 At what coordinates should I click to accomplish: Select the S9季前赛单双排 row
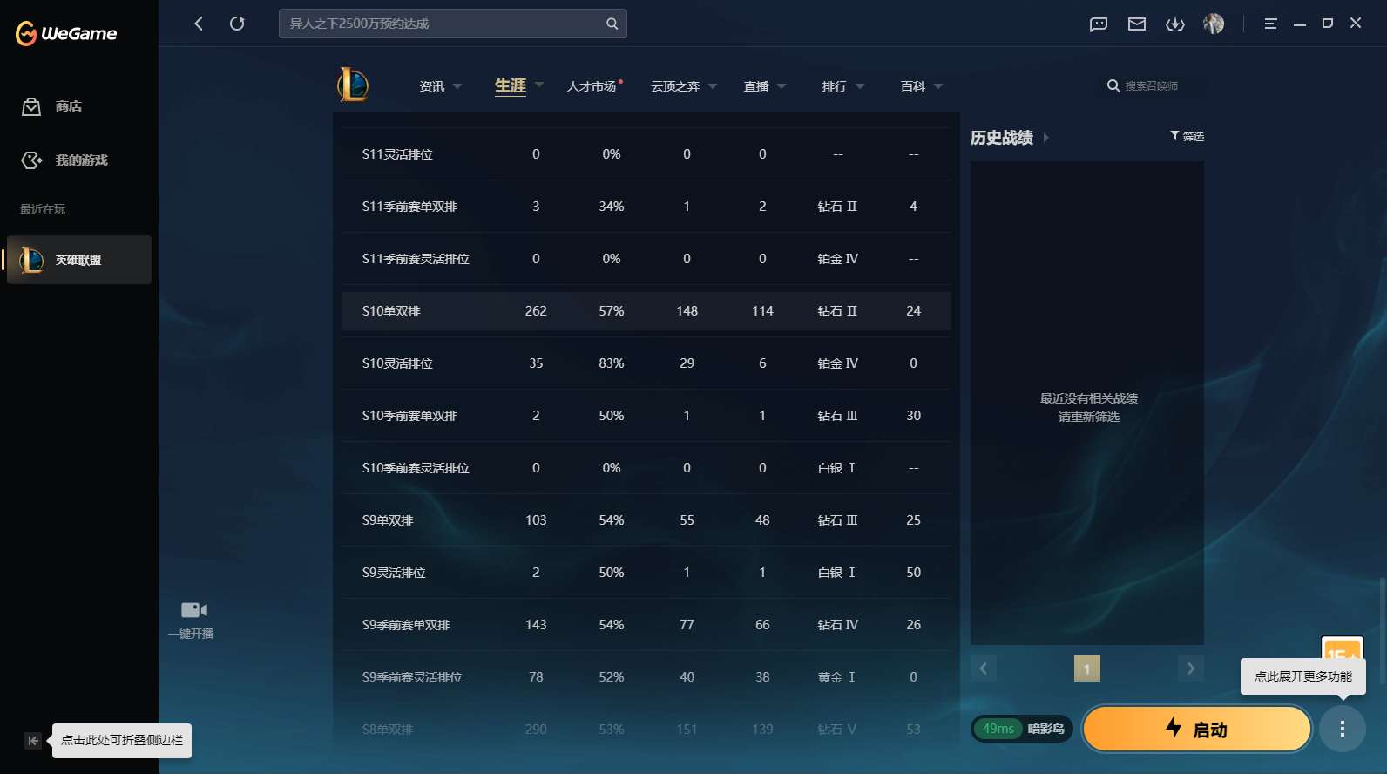click(646, 625)
